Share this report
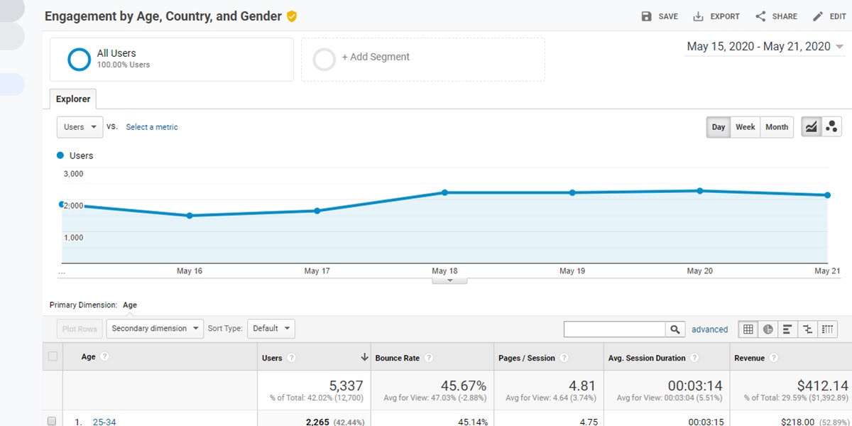The height and width of the screenshot is (426, 852). pyautogui.click(x=776, y=16)
